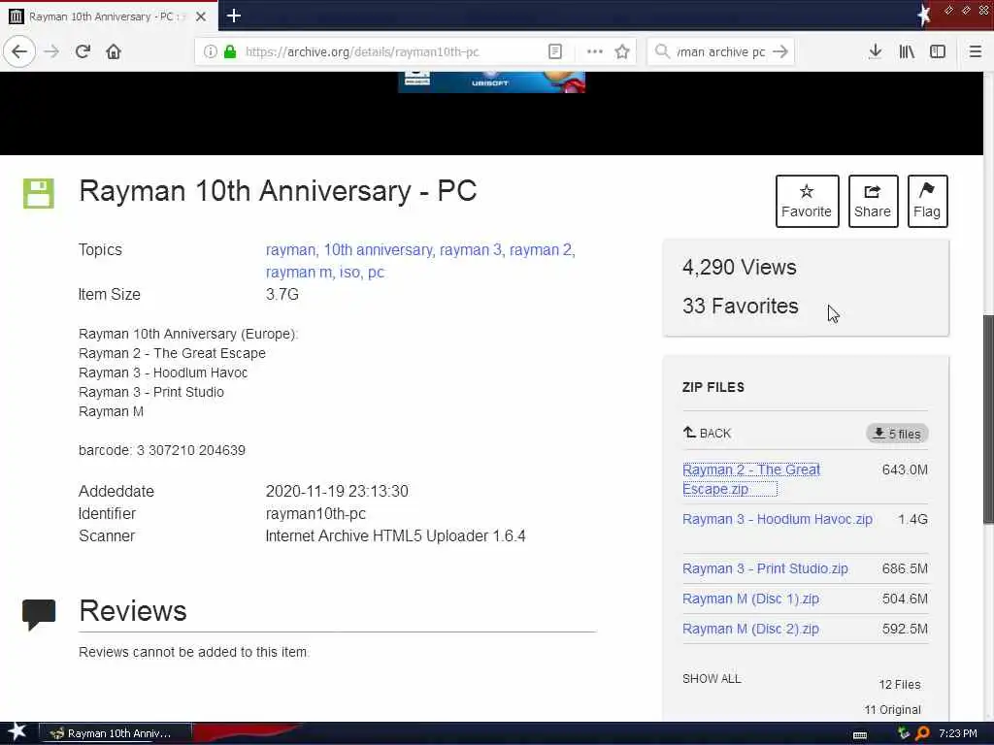Download Rayman M (Disc 2).zip
The width and height of the screenshot is (994, 745).
click(750, 629)
